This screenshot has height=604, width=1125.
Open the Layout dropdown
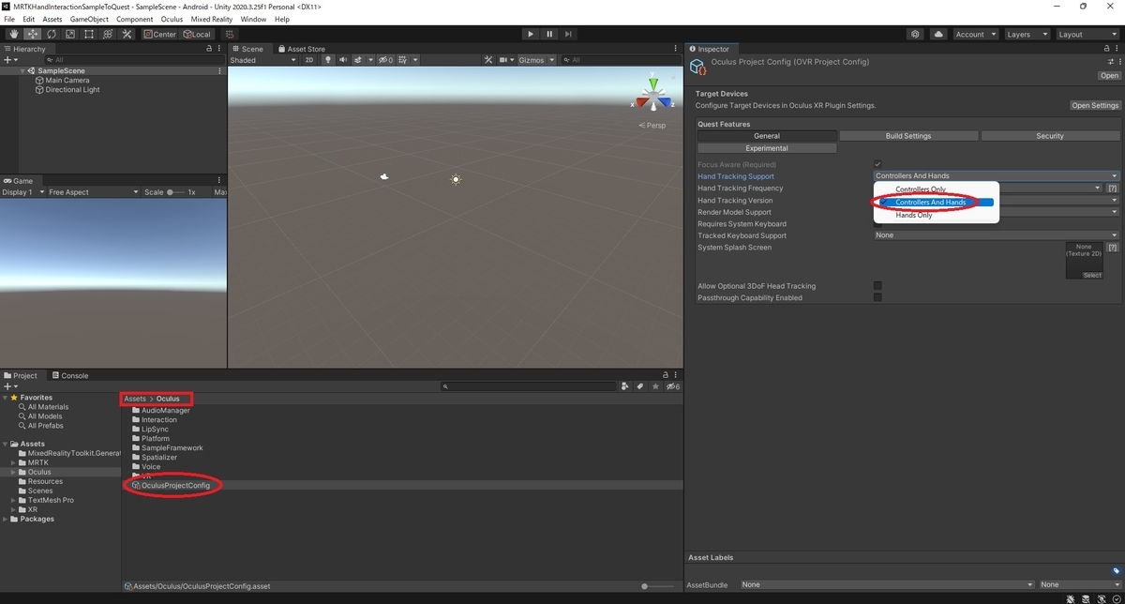pos(1087,34)
